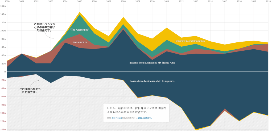272x132 pixels.
Task: Click the annotation about money Trump earned
Action: 44,27
